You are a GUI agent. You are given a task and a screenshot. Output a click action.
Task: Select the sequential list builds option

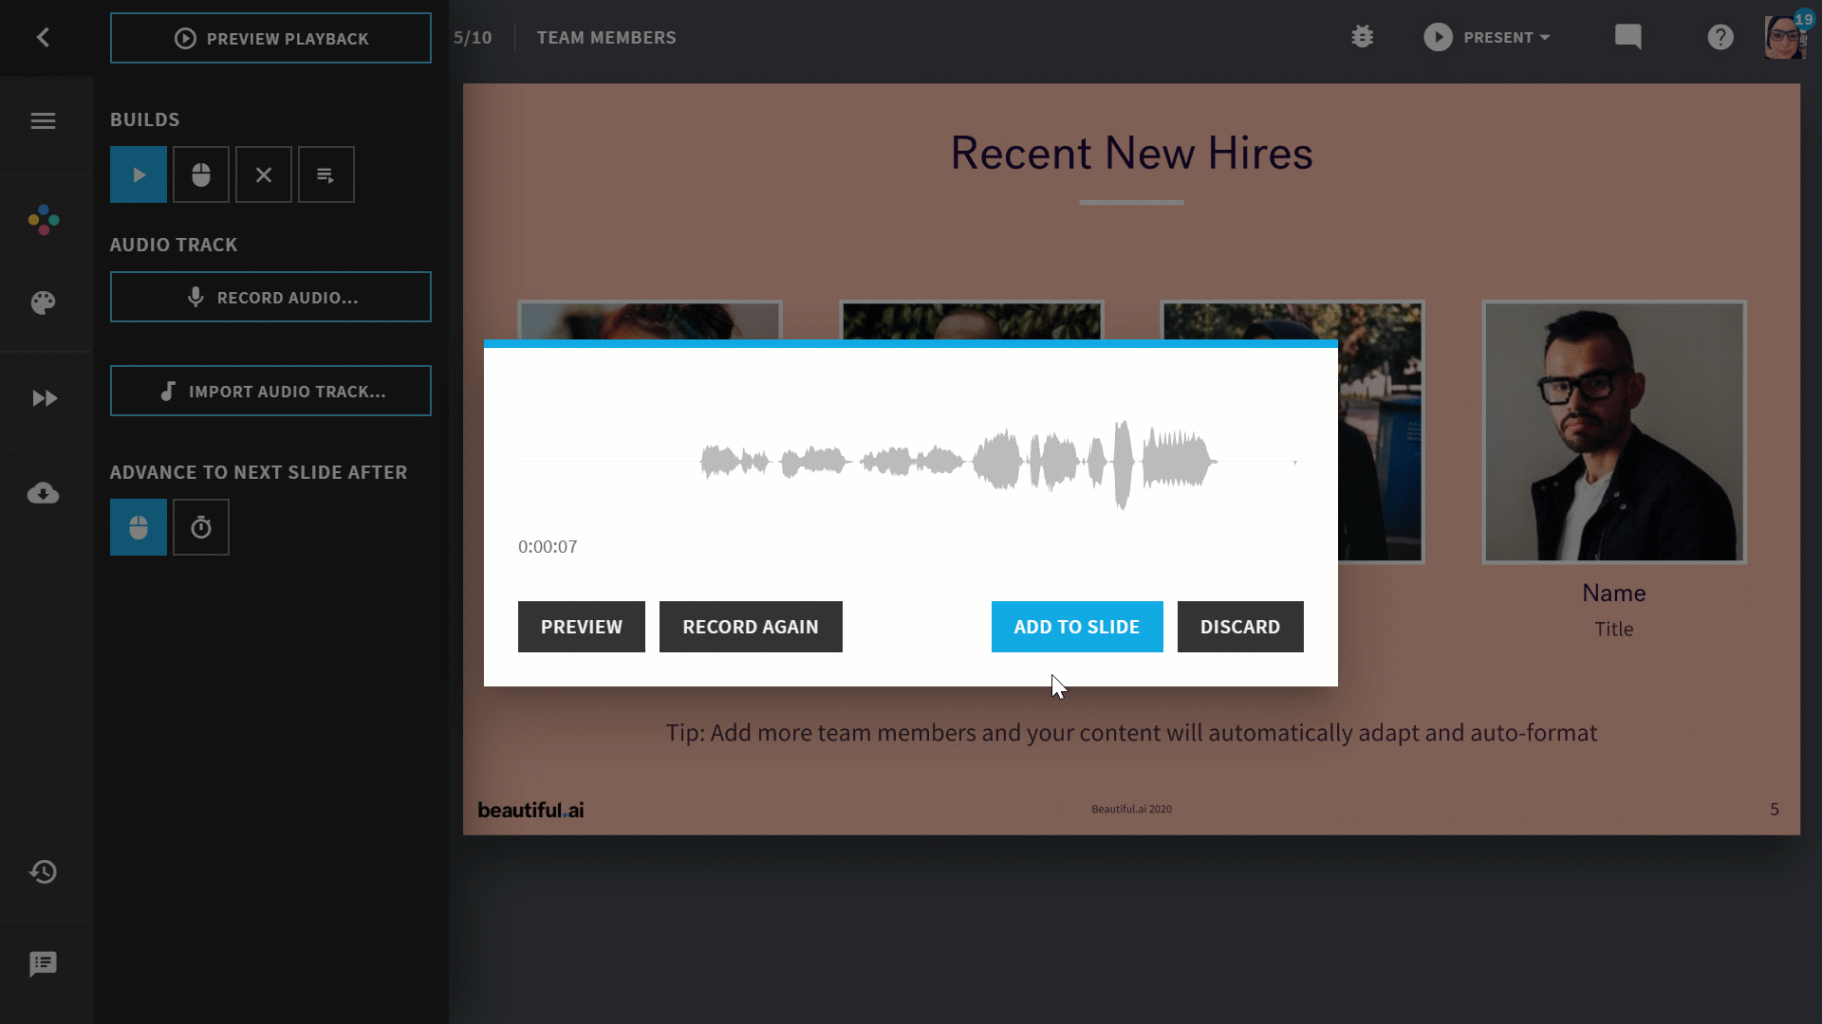pyautogui.click(x=326, y=174)
